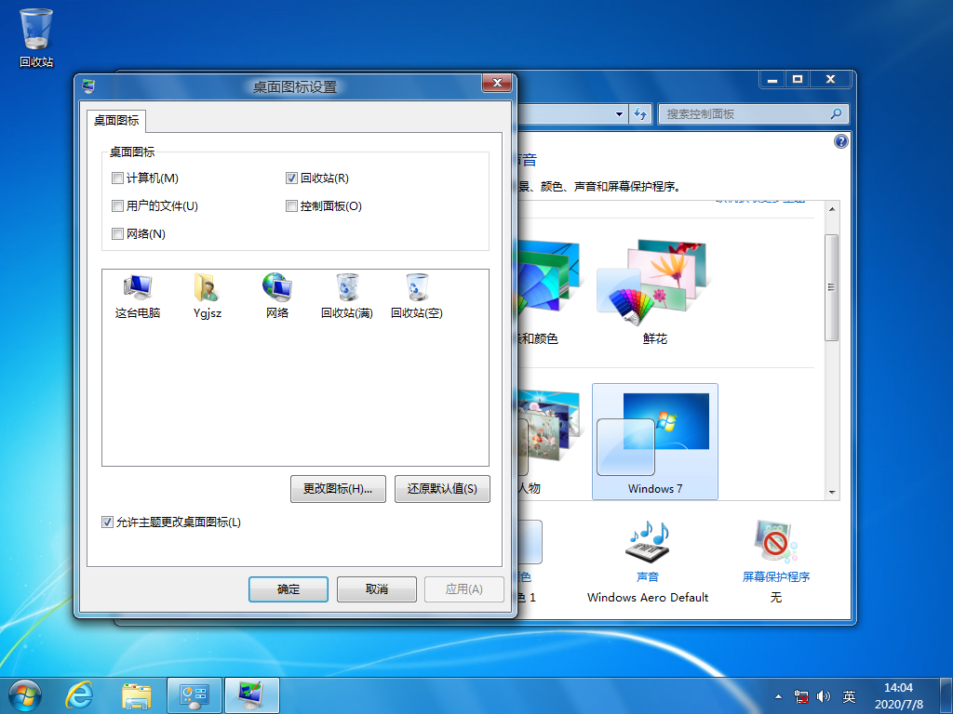Select the 桌面图标 tab
The width and height of the screenshot is (953, 714).
click(x=116, y=120)
